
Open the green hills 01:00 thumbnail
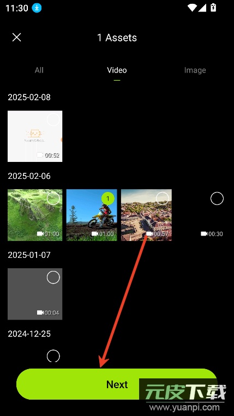tap(35, 215)
